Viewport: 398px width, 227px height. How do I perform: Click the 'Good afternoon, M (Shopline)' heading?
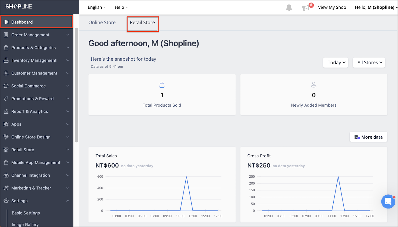click(144, 43)
